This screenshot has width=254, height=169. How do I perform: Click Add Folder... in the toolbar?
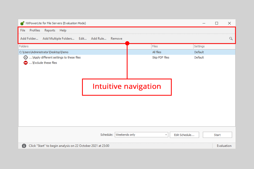pyautogui.click(x=29, y=39)
